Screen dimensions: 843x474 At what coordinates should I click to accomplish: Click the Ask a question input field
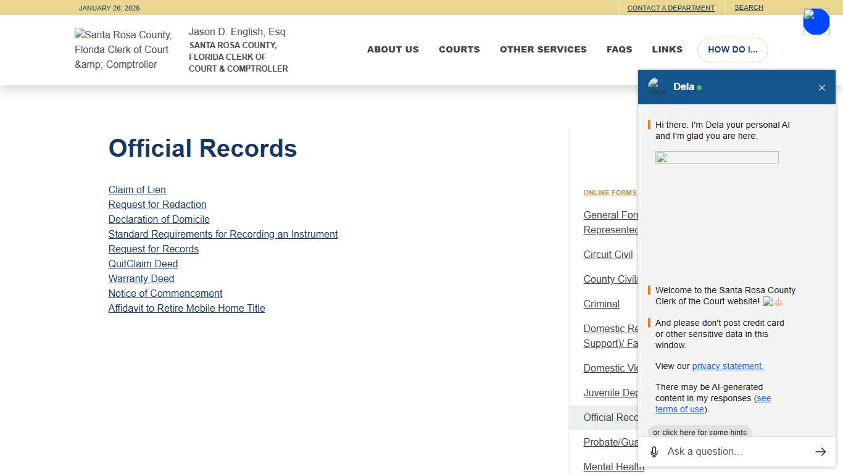[728, 451]
